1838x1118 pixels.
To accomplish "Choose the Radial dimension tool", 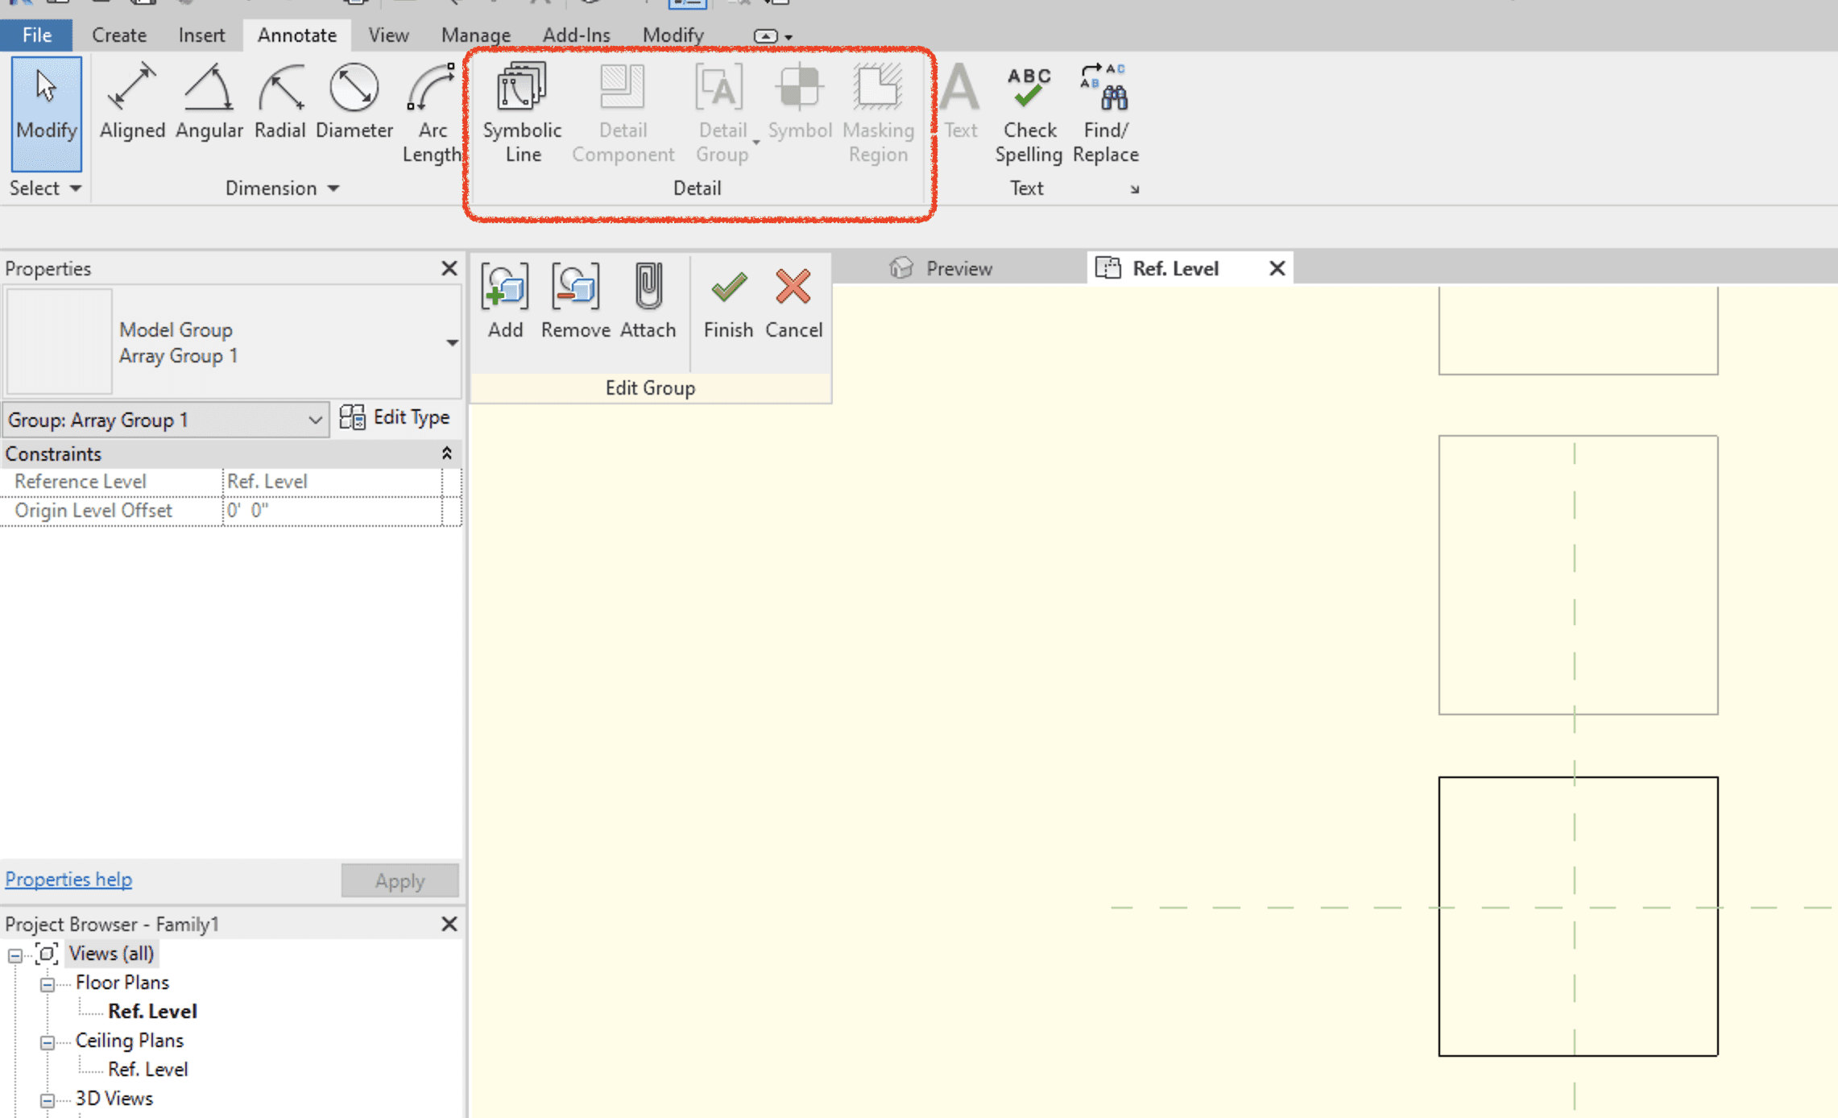I will click(279, 102).
